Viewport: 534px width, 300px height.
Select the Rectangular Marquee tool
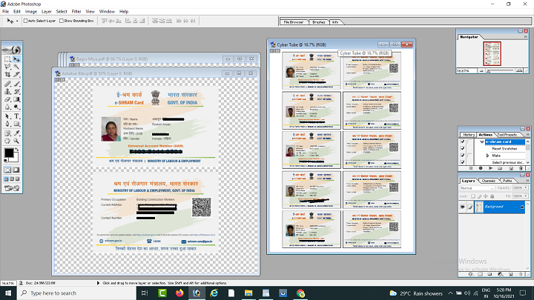(7, 59)
